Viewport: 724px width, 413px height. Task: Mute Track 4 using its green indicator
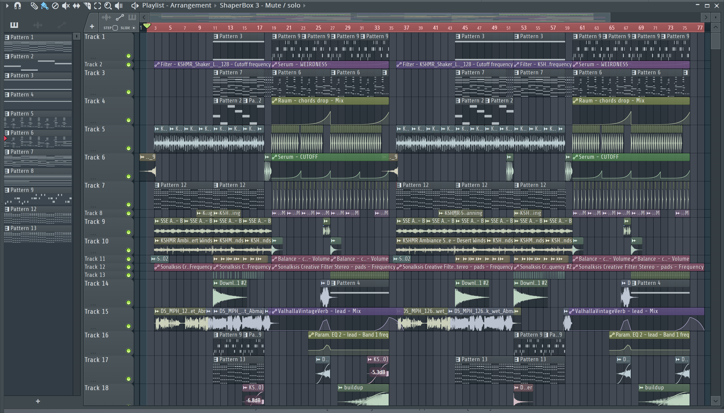pyautogui.click(x=128, y=120)
